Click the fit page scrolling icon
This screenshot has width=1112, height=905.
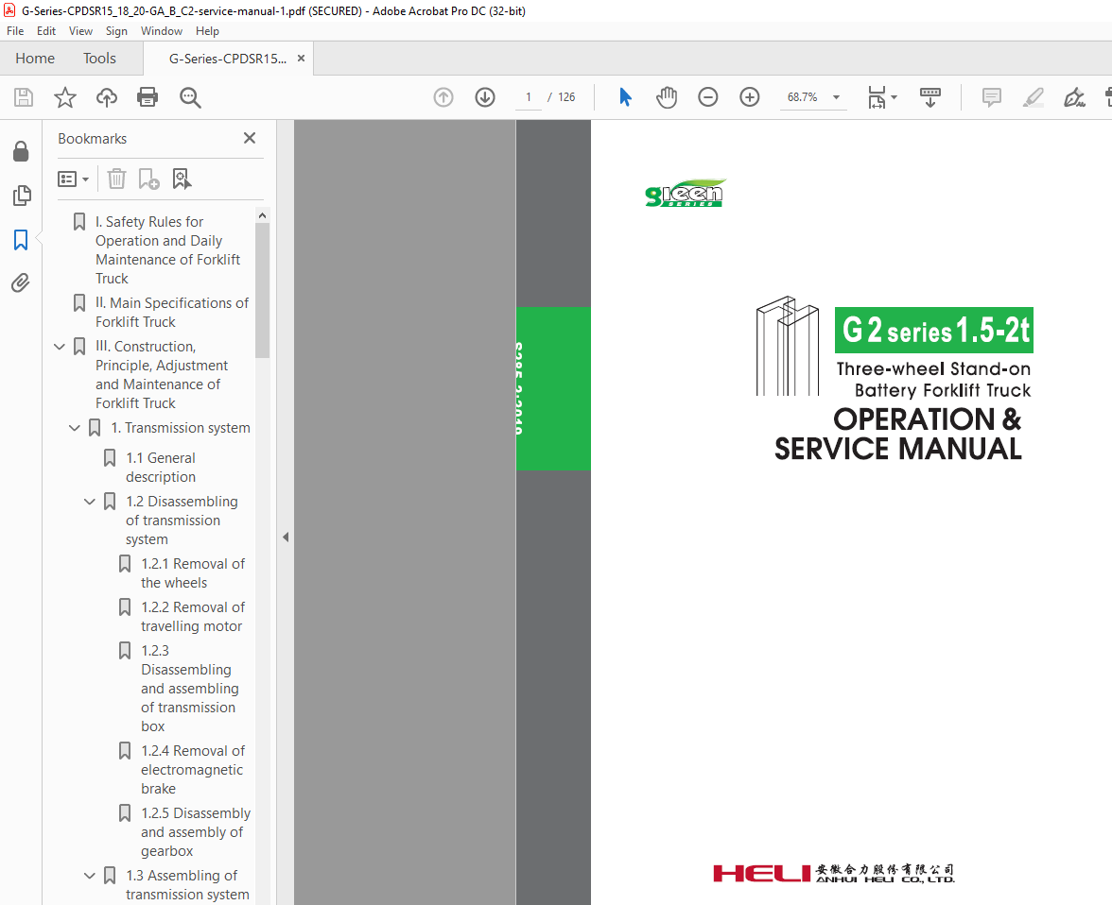877,97
